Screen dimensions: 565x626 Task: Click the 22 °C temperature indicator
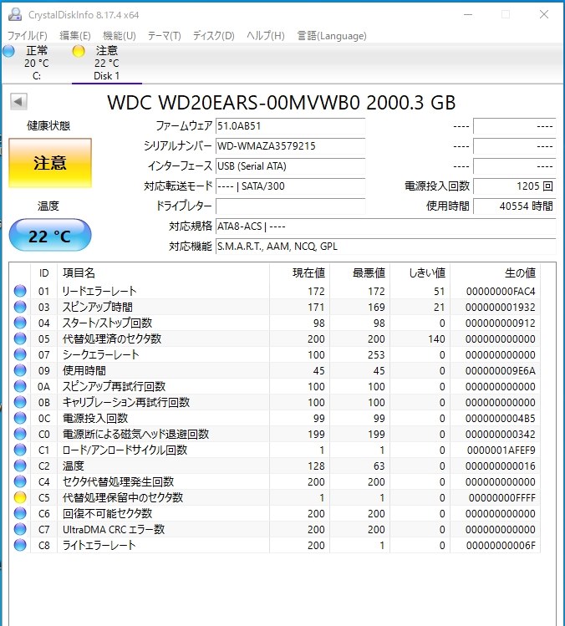coord(50,236)
